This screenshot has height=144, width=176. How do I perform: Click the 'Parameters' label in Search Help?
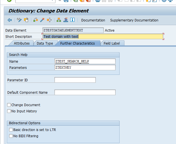click(x=18, y=68)
